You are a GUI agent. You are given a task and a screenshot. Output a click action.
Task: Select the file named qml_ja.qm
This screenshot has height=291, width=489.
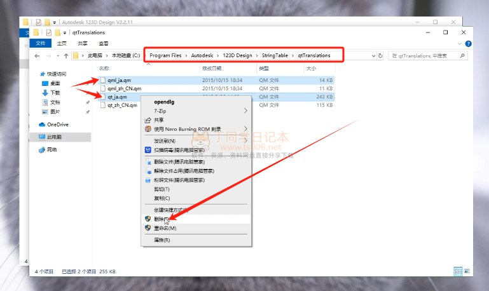pos(119,80)
